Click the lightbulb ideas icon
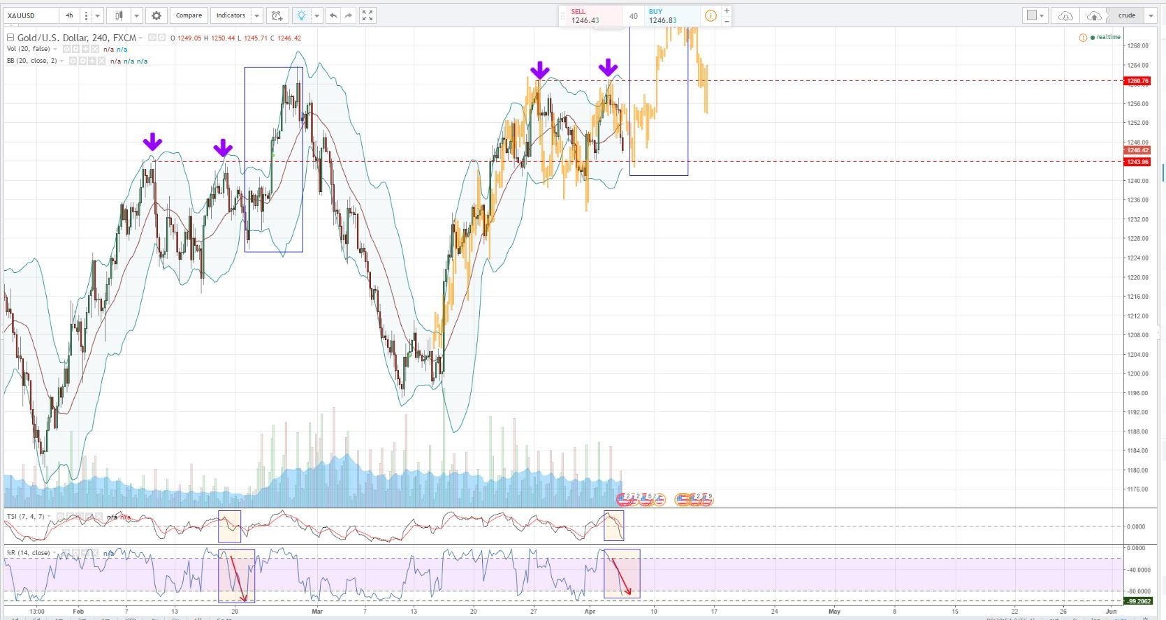This screenshot has height=620, width=1166. pyautogui.click(x=301, y=15)
